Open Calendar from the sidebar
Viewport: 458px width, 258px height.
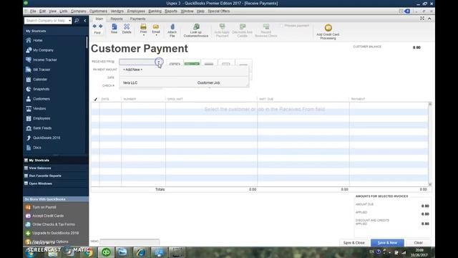coord(40,80)
